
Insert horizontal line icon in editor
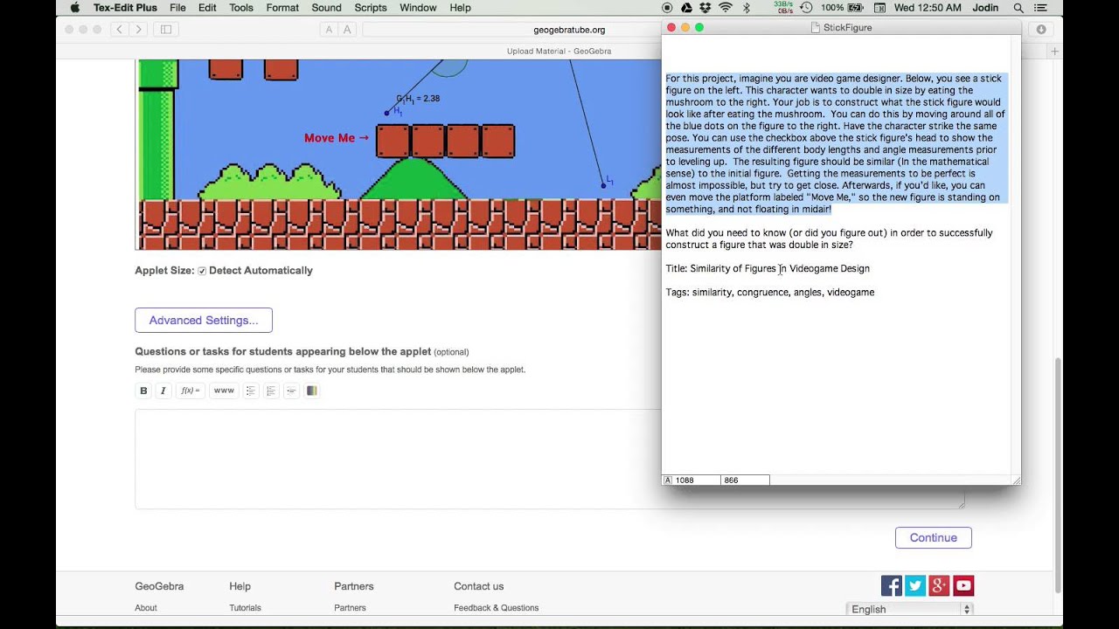tap(291, 391)
